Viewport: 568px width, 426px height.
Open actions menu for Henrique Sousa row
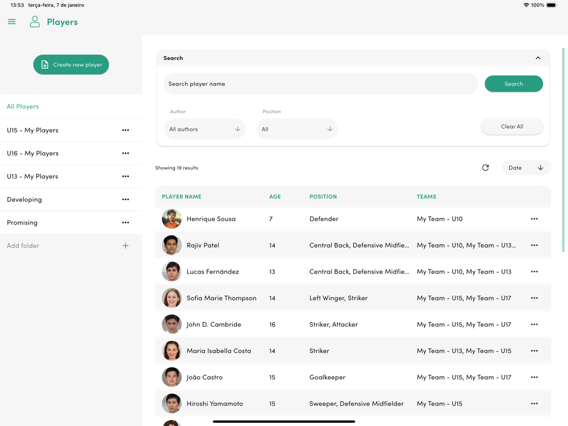pyautogui.click(x=534, y=219)
